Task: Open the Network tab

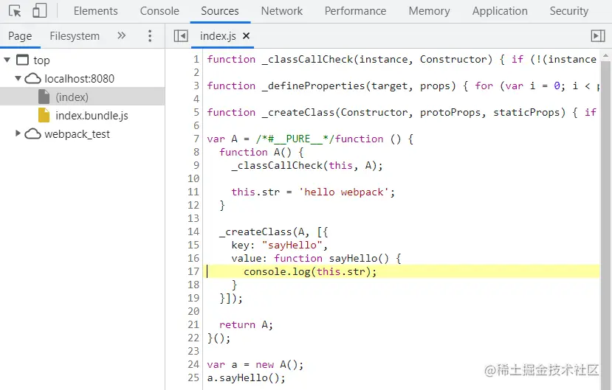Action: 282,11
